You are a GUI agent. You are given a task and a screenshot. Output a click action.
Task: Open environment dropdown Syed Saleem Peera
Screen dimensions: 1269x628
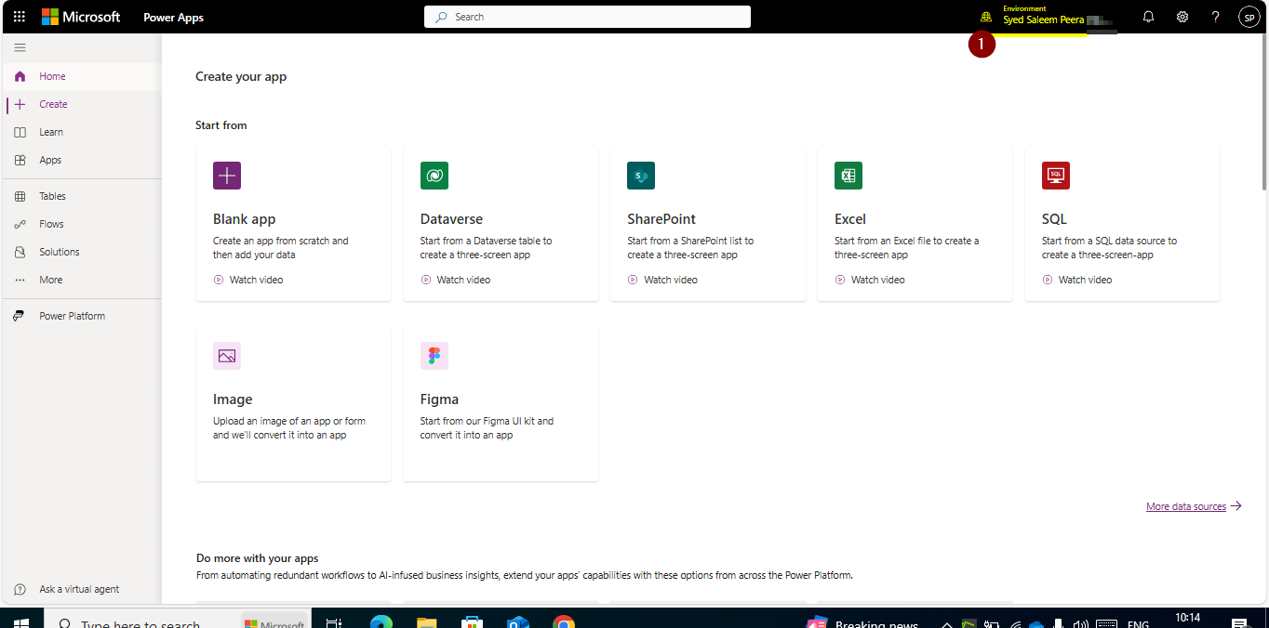[1043, 20]
